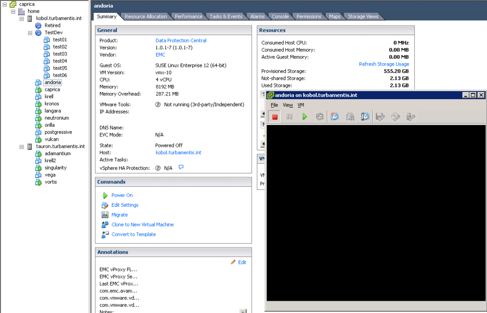The image size is (487, 313).
Task: Click the Suspend pause icon in console toolbar
Action: (289, 117)
